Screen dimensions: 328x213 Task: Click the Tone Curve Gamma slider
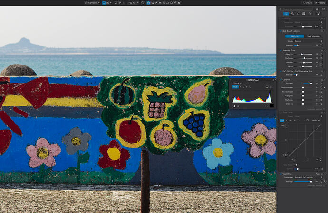pyautogui.click(x=297, y=169)
